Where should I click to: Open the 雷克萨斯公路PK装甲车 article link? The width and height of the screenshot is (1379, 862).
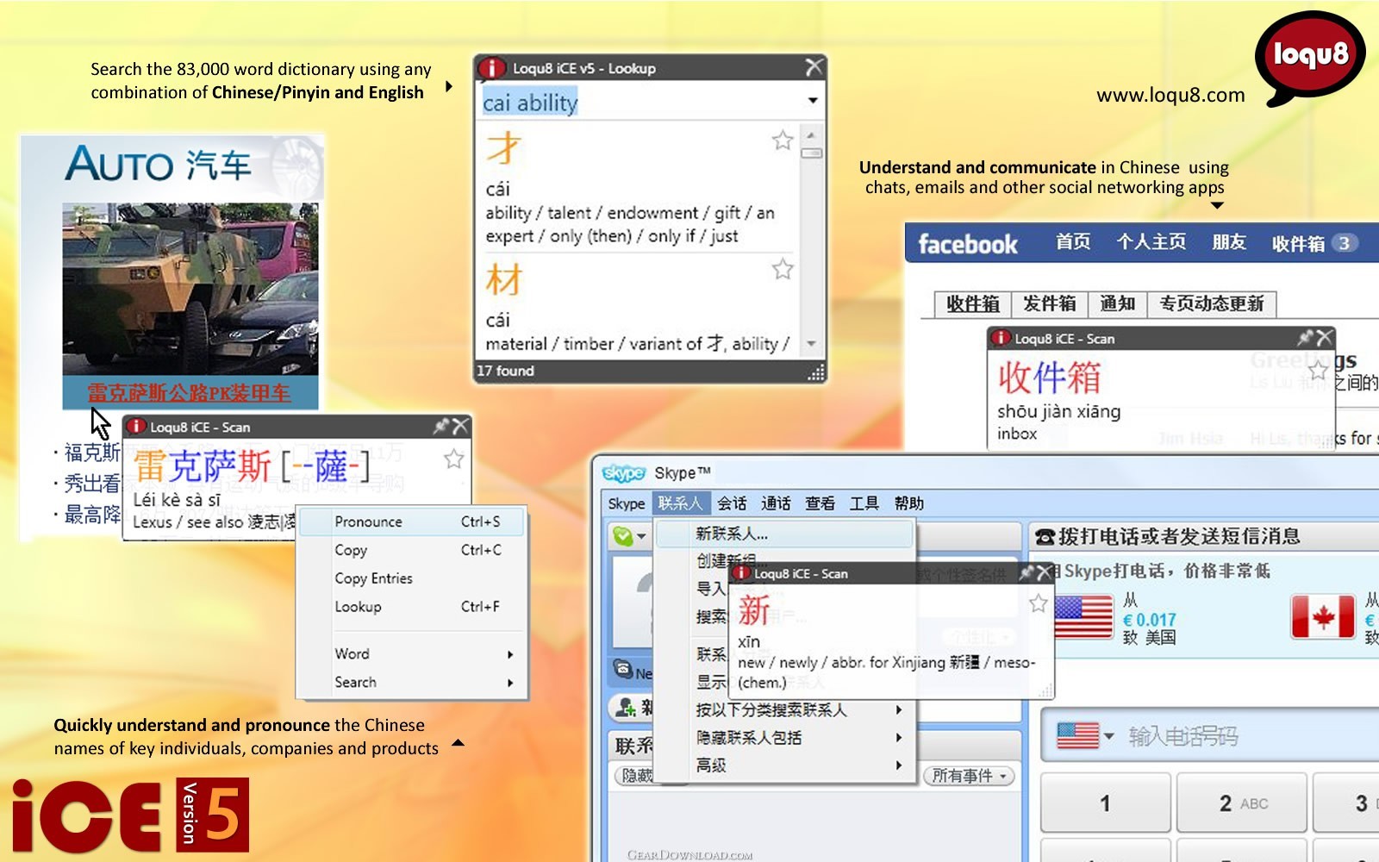click(189, 393)
